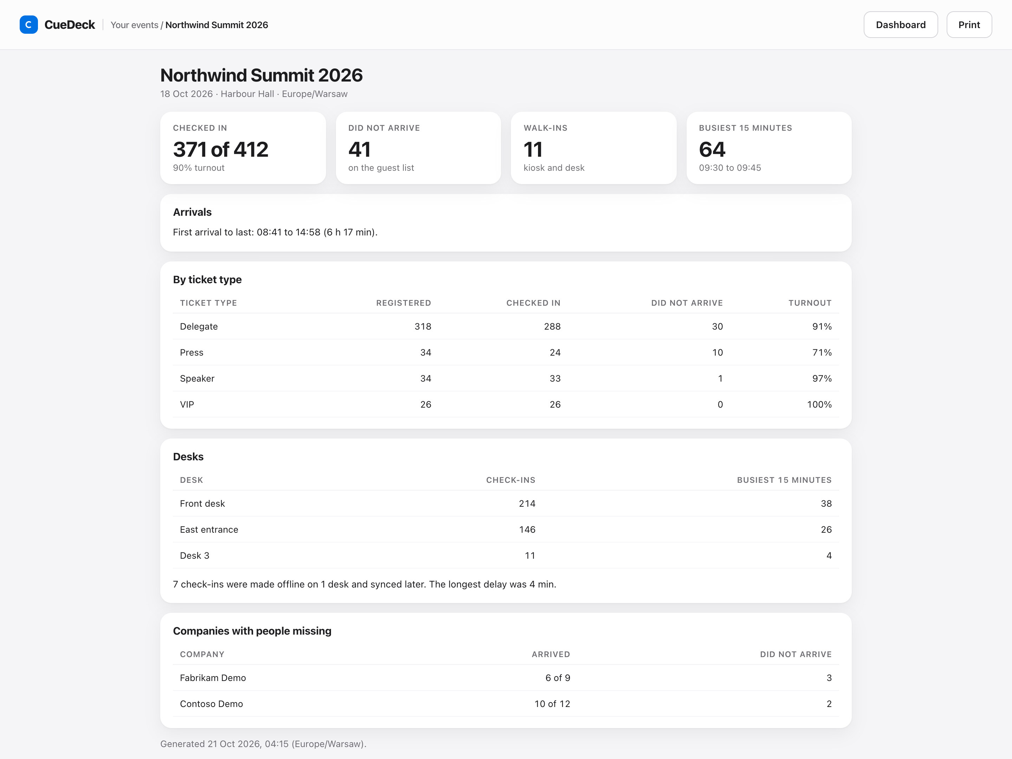This screenshot has height=759, width=1012.
Task: Select Press turnout 71%
Action: point(822,353)
